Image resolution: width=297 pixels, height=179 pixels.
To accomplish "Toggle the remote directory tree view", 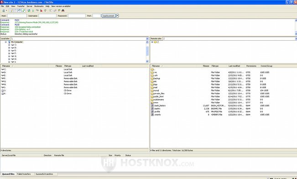I will click(x=20, y=11).
